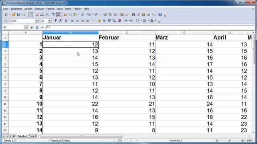Open the Navigator compass icon

139,14
